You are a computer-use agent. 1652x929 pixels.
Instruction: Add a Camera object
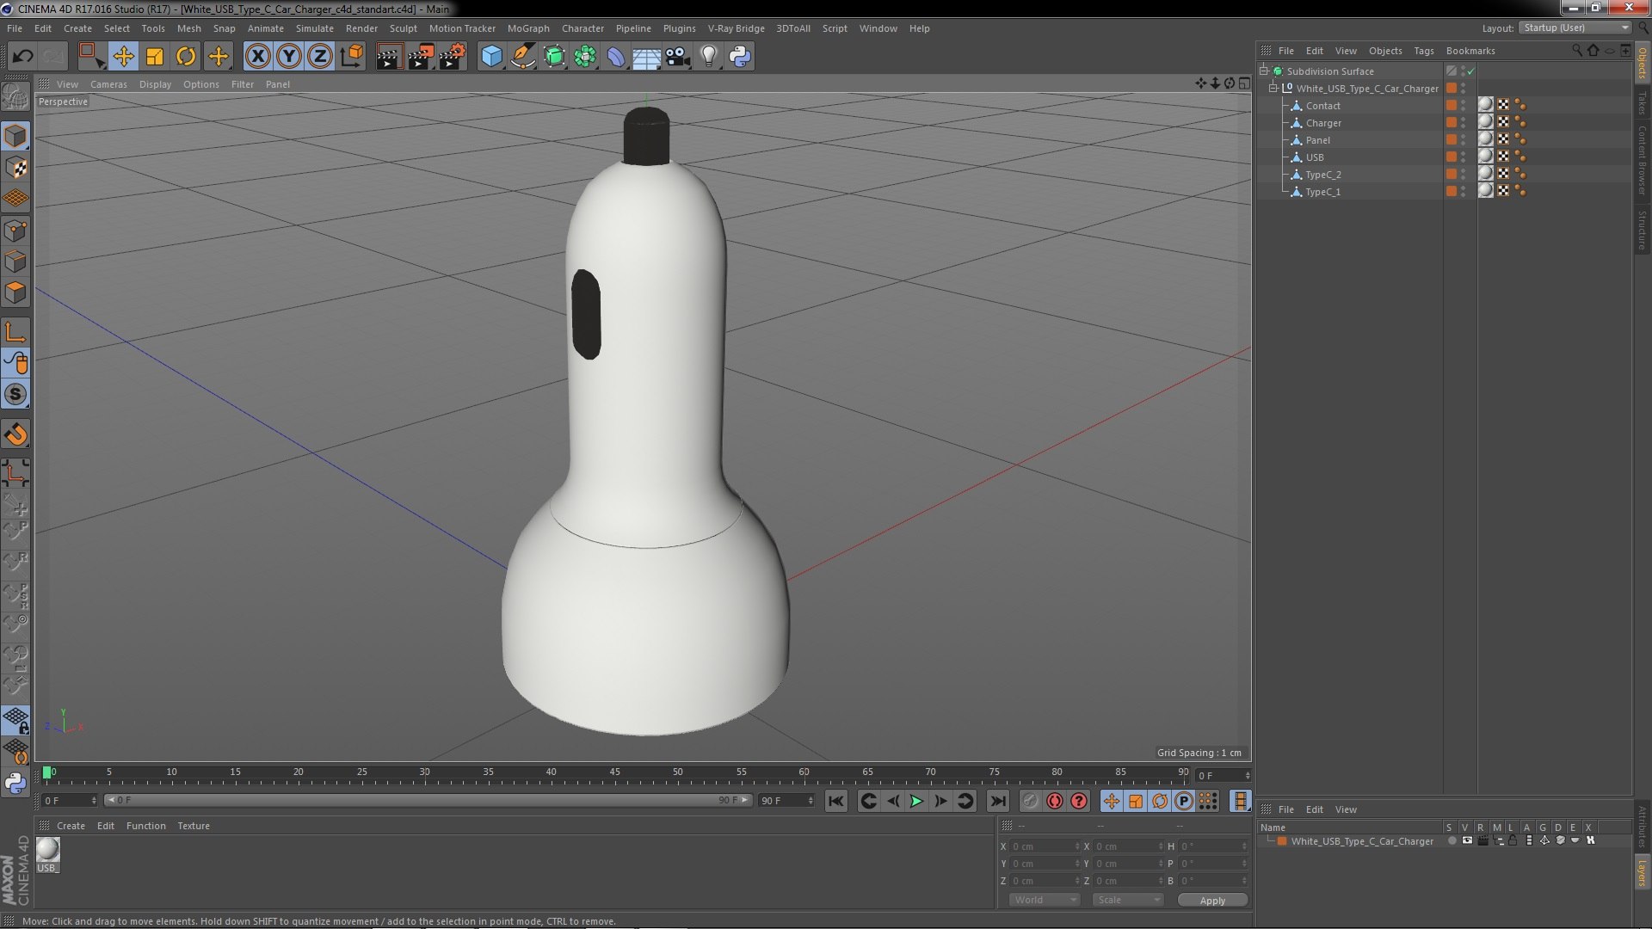click(x=677, y=57)
